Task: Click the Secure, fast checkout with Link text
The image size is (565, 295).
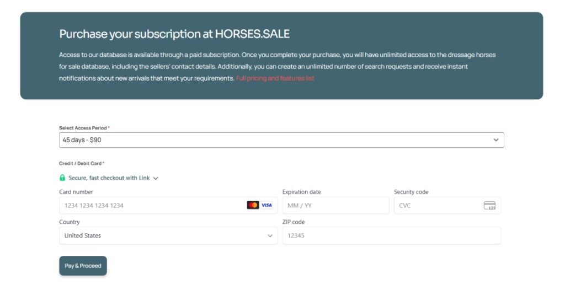Action: click(x=109, y=178)
